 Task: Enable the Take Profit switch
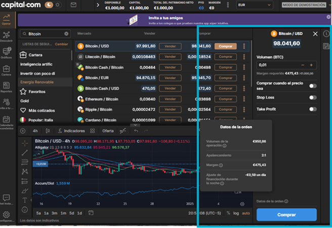point(313,109)
